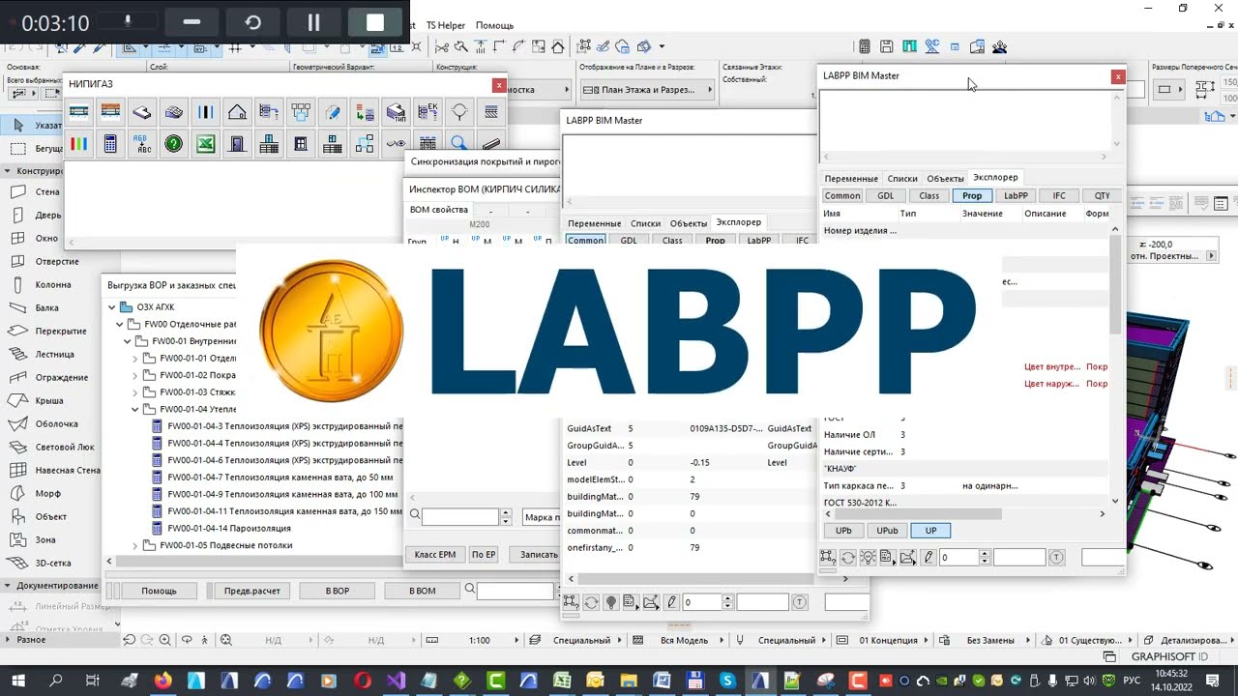
Task: Open the TS Helper menu
Action: click(446, 25)
